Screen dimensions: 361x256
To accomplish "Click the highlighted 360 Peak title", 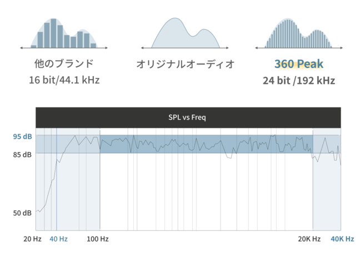I will [x=299, y=63].
